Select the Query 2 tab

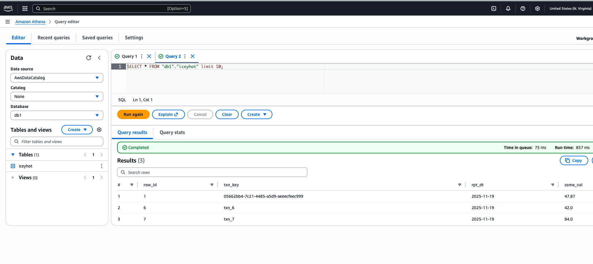(x=173, y=56)
